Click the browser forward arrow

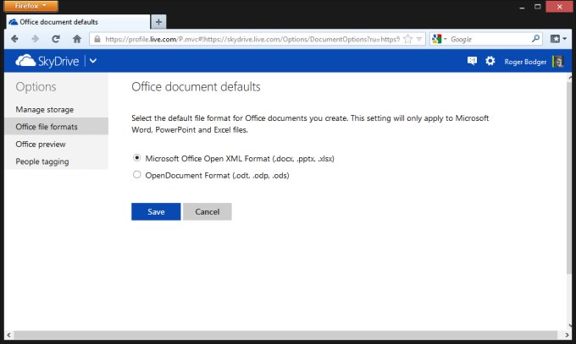tap(35, 39)
